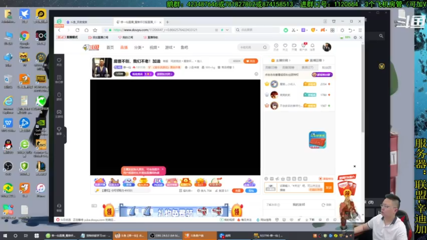Open 鱼吧 in Douyu navigation
Viewport: 427px width, 240px height.
point(184,47)
